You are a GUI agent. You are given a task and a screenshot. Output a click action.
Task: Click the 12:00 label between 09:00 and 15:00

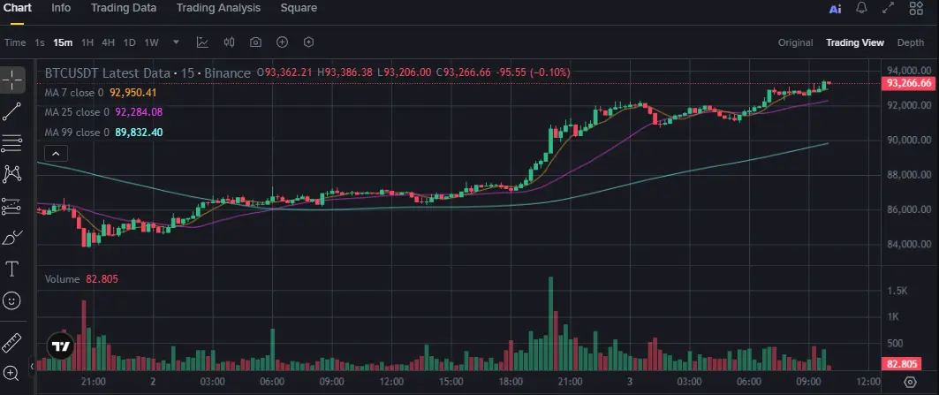pos(391,381)
